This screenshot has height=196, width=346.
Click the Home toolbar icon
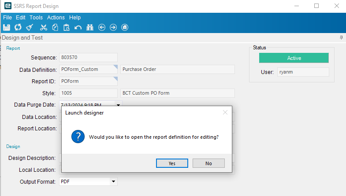tap(125, 27)
